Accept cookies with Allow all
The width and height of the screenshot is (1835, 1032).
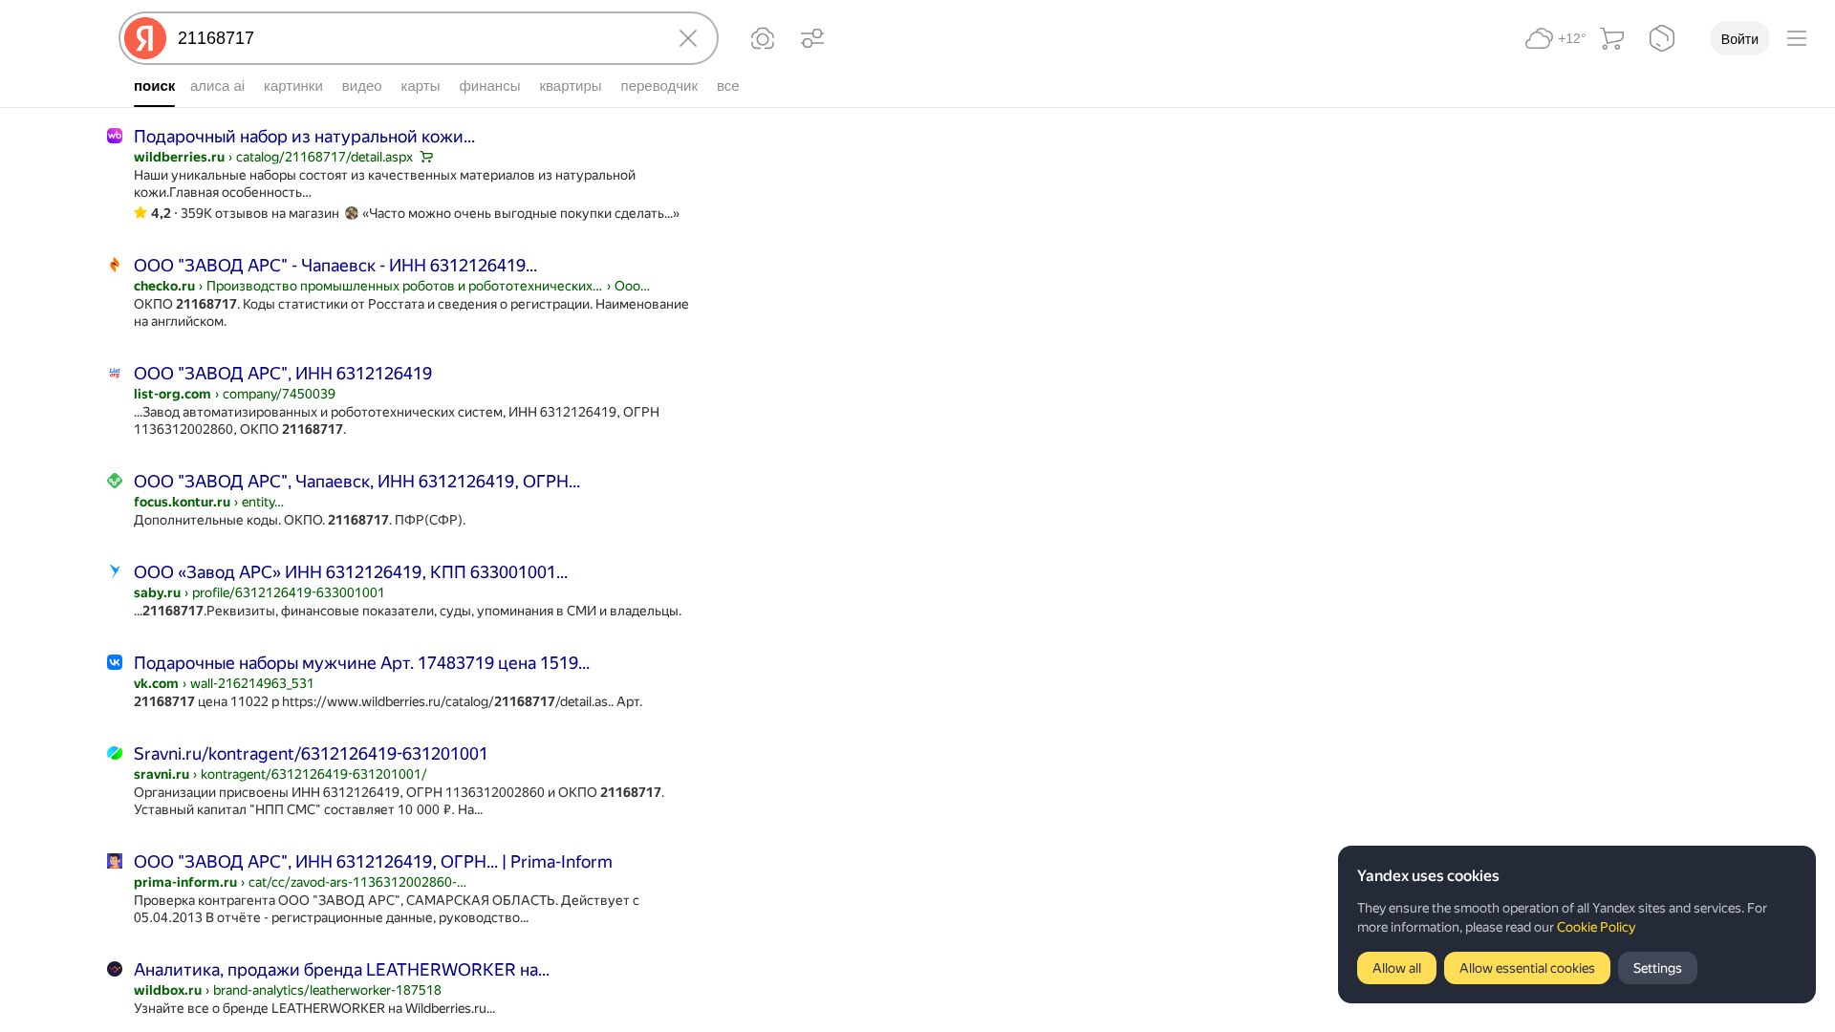1395,967
